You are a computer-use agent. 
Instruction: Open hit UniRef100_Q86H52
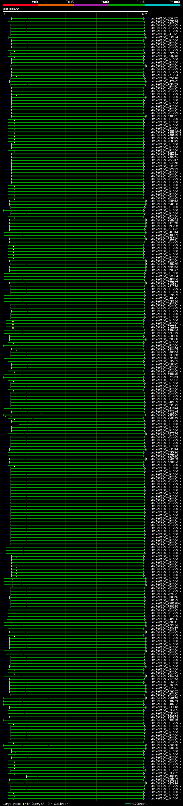[164, 19]
